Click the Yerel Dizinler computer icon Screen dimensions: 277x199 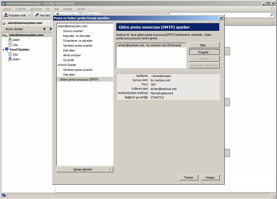(7, 50)
